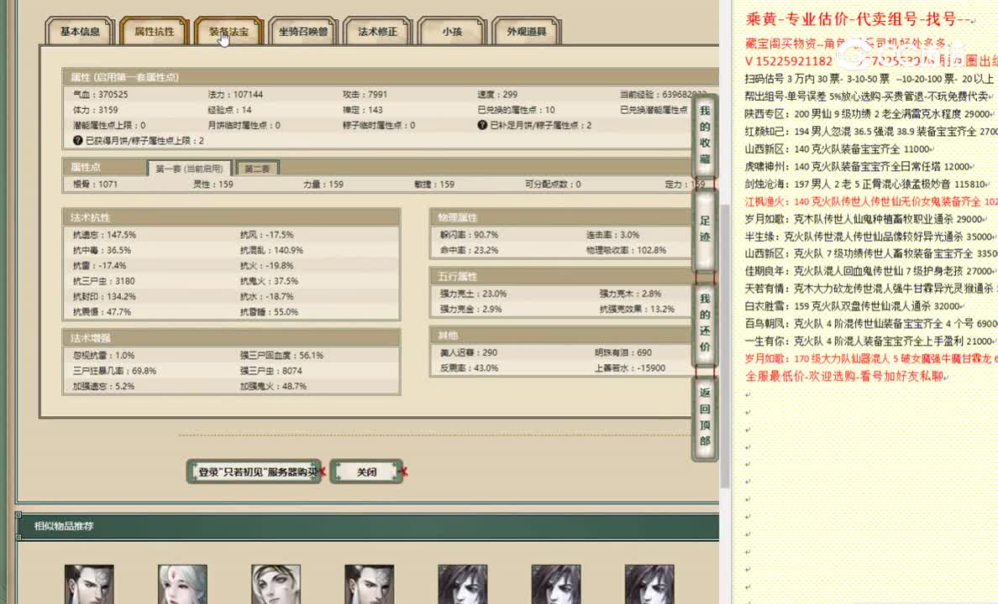998x604 pixels.
Task: Click 三尸狂暴几率 : 69.8% entry
Action: [x=114, y=371]
